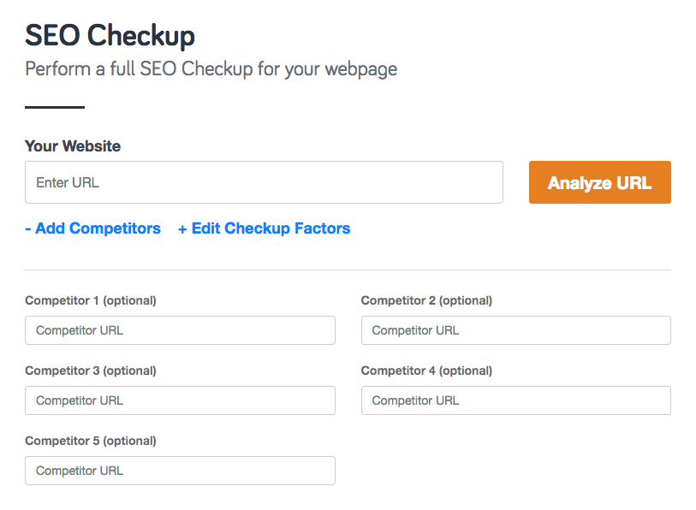
Task: Select the Competitor 2 URL field
Action: point(515,330)
